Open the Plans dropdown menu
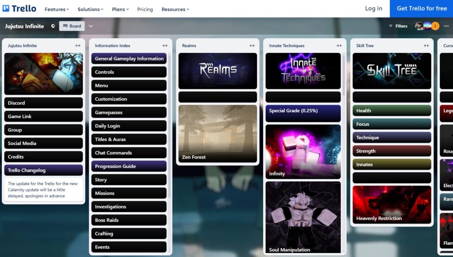Image resolution: width=453 pixels, height=257 pixels. click(120, 9)
